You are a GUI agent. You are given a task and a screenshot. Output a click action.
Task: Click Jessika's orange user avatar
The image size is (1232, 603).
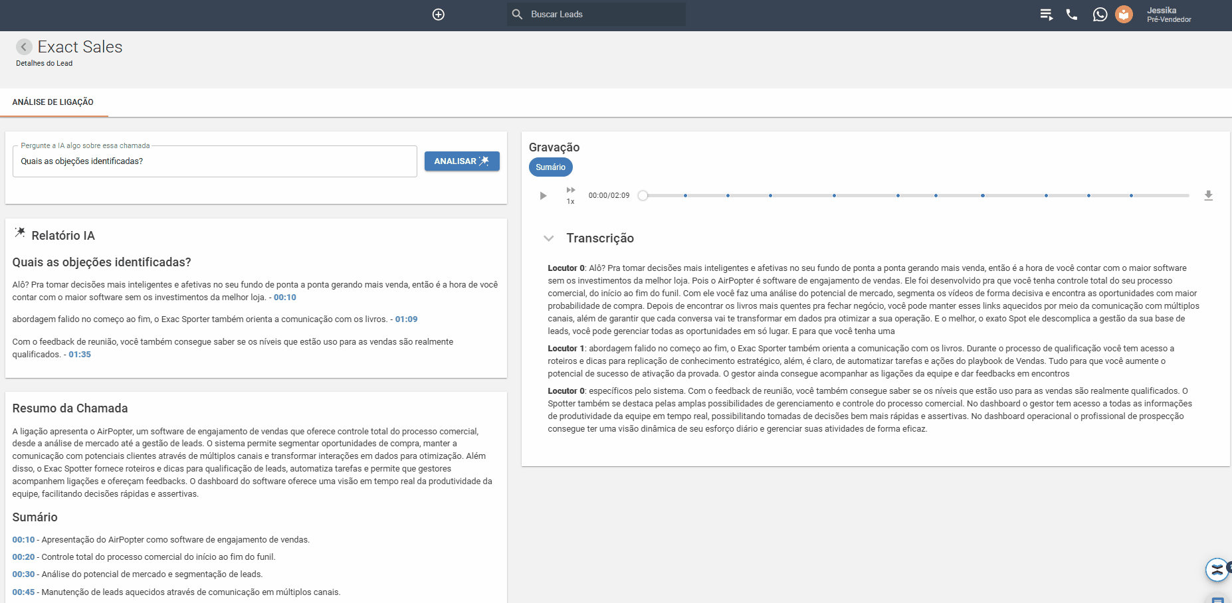pos(1124,15)
